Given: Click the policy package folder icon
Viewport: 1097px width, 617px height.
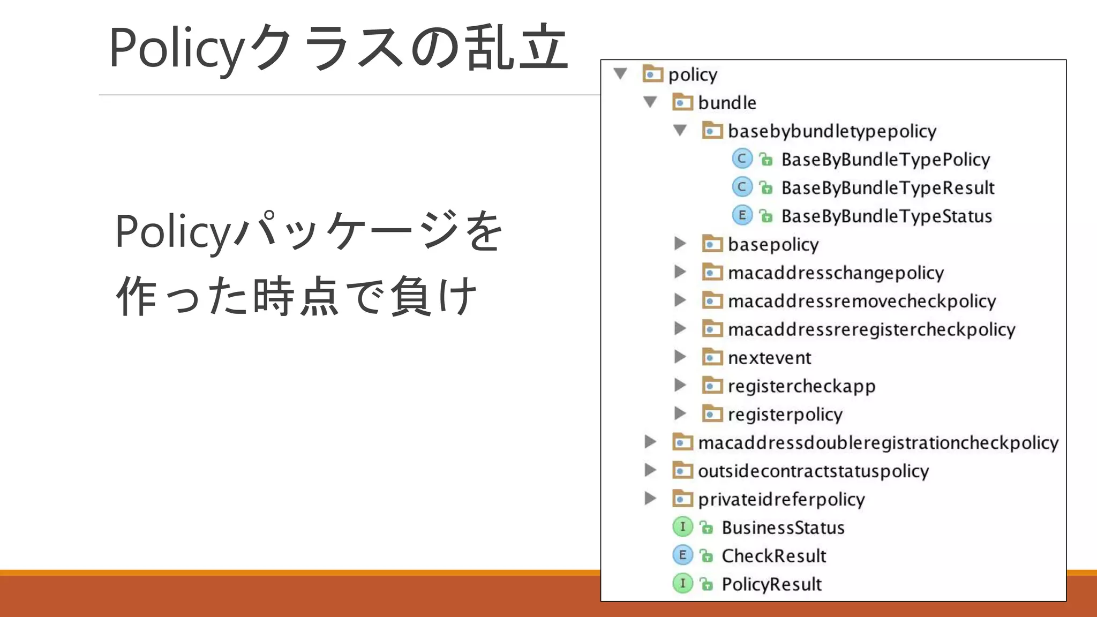Looking at the screenshot, I should pos(653,73).
